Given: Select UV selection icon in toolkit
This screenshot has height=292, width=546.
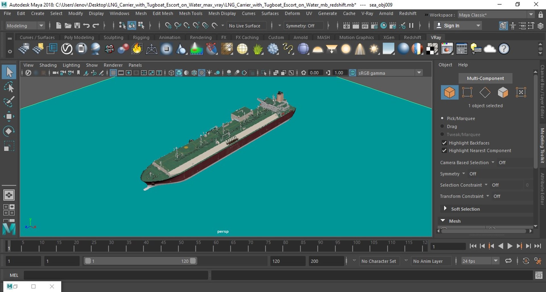Looking at the screenshot, I should pyautogui.click(x=521, y=93).
